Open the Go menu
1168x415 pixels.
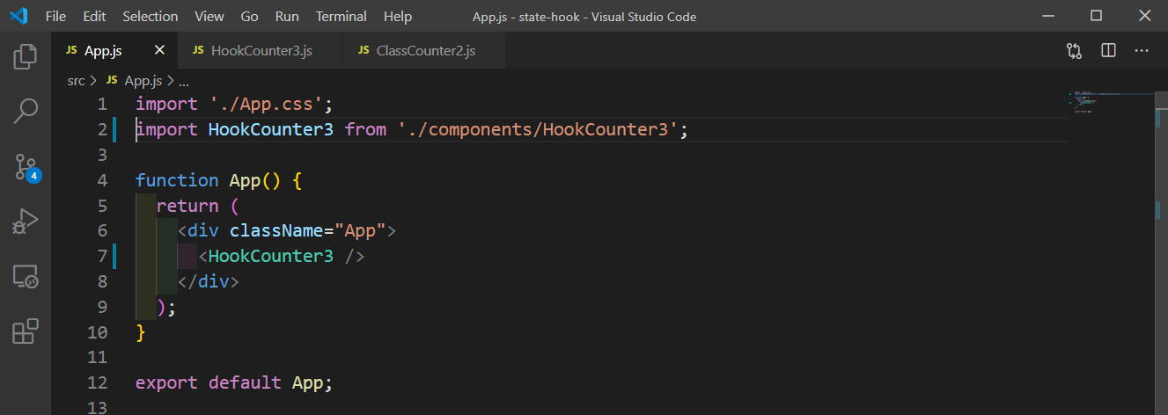click(249, 16)
